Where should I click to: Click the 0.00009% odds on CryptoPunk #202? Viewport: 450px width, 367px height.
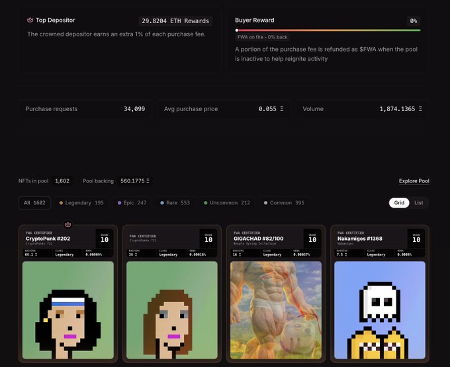(x=93, y=255)
